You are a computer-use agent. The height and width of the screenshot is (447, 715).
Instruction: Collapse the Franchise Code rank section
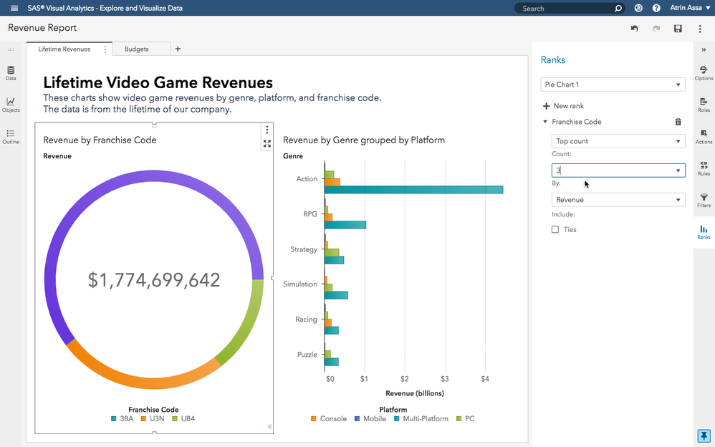tap(545, 122)
